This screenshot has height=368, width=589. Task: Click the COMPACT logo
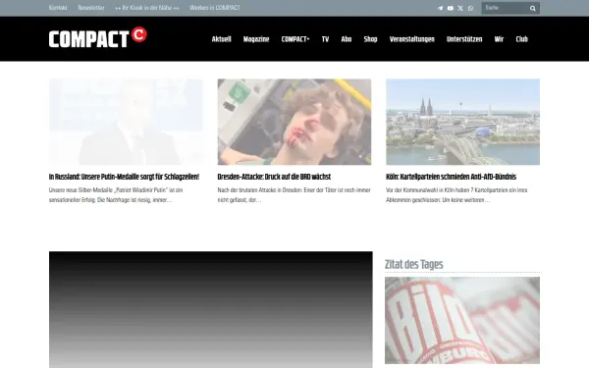(x=97, y=37)
